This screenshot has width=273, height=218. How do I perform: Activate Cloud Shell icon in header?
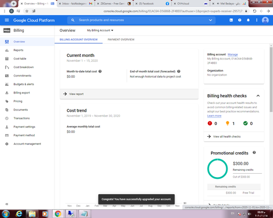click(x=231, y=20)
